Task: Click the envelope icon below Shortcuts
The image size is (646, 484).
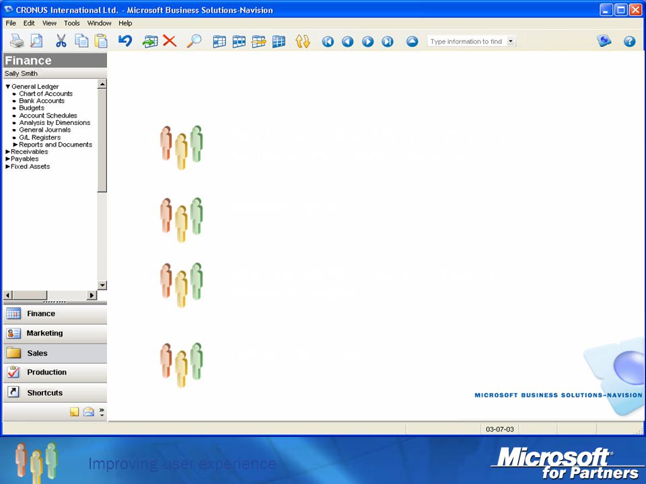Action: [x=89, y=411]
